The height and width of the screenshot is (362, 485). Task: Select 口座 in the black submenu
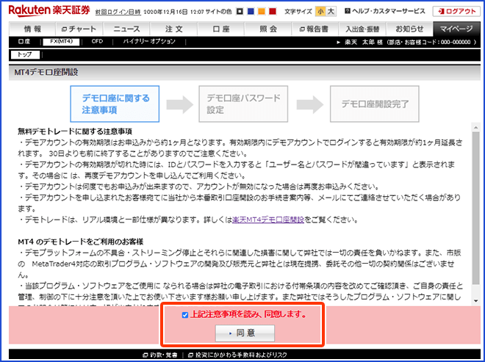(x=24, y=42)
